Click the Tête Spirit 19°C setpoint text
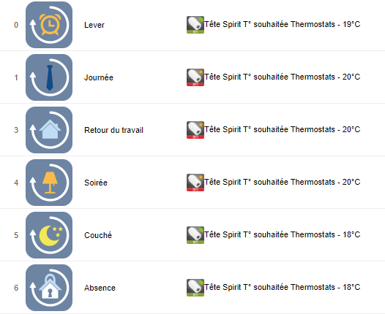The image size is (385, 314). (x=283, y=24)
